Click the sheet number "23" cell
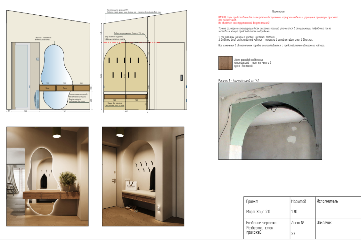The image size is (361, 240). (293, 234)
